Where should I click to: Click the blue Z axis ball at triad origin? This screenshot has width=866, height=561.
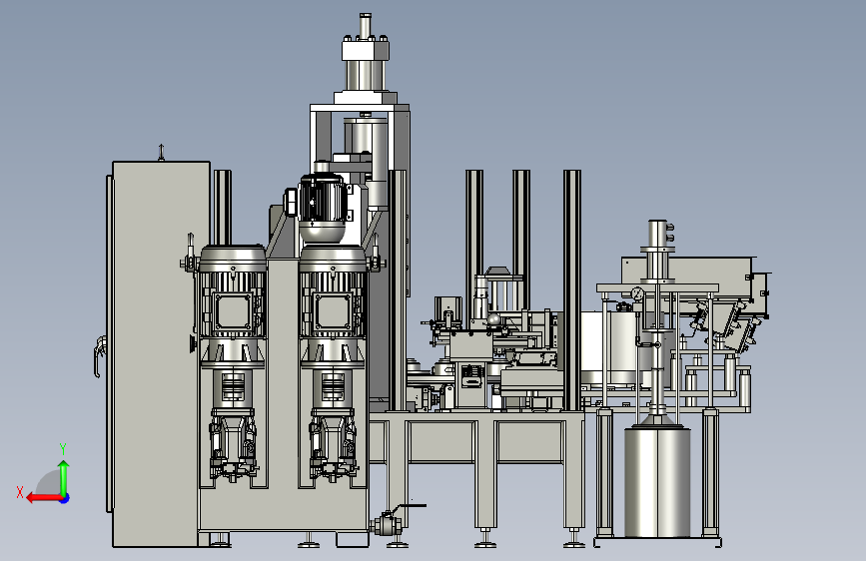(x=65, y=498)
